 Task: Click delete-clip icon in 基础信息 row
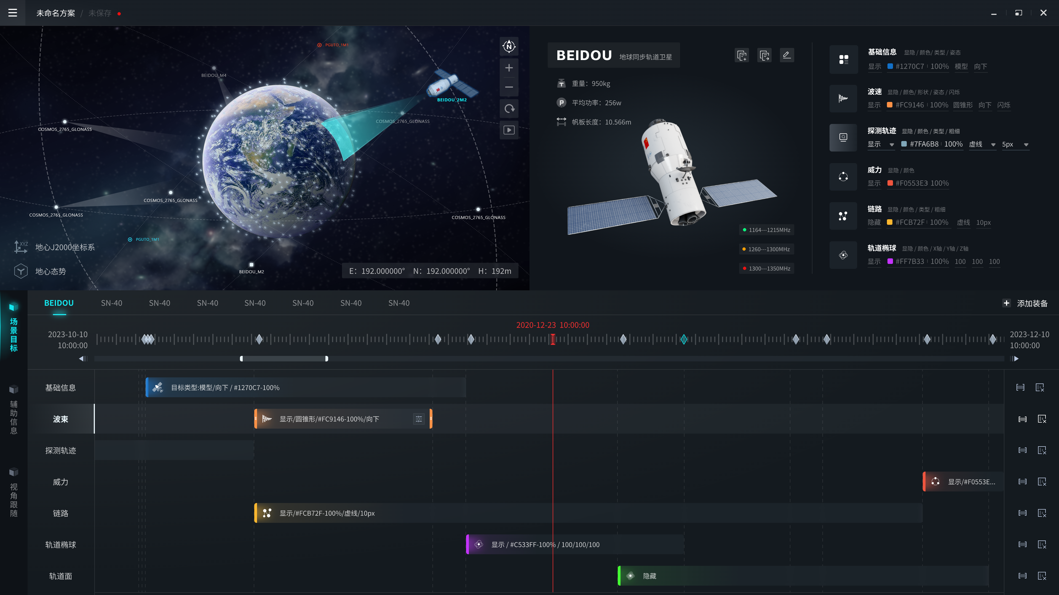[1040, 387]
